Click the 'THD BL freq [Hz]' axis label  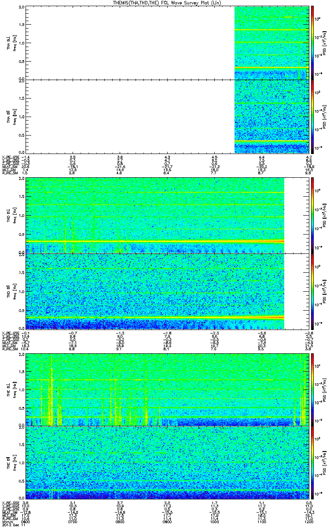(x=11, y=215)
